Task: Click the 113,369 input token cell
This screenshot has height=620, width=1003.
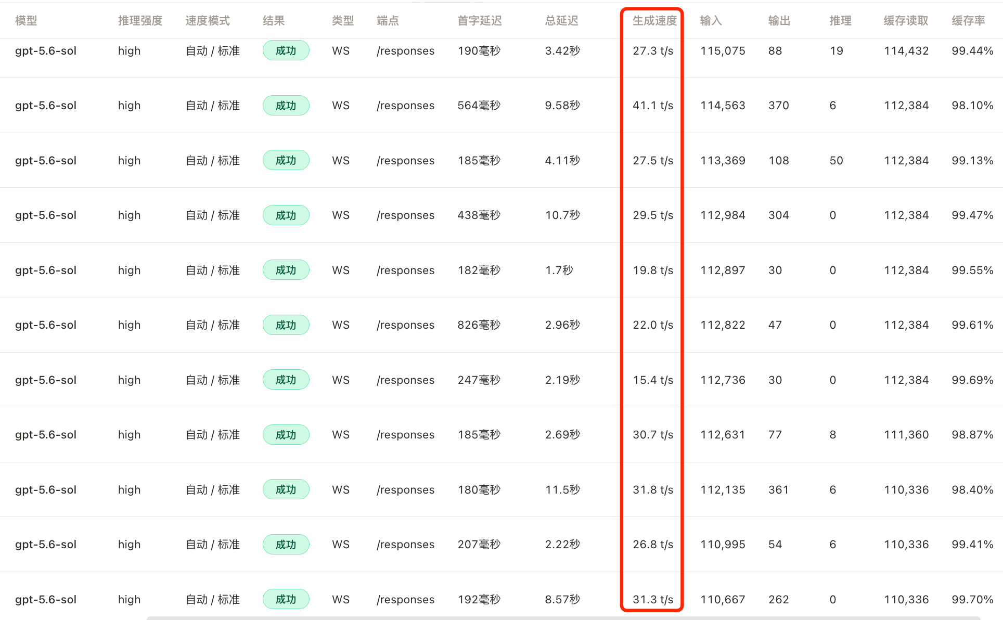Action: (x=723, y=161)
